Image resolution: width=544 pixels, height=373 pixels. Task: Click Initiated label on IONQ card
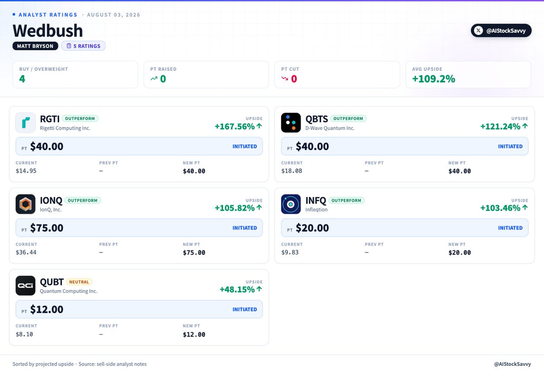tap(245, 228)
